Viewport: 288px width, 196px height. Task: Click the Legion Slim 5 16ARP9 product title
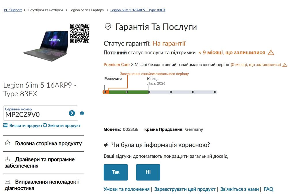(40, 89)
